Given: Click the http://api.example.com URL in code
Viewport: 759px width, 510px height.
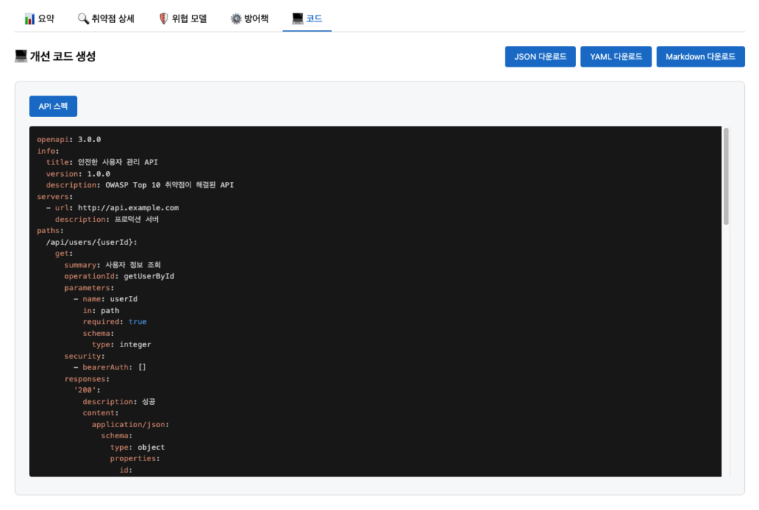Looking at the screenshot, I should point(127,208).
